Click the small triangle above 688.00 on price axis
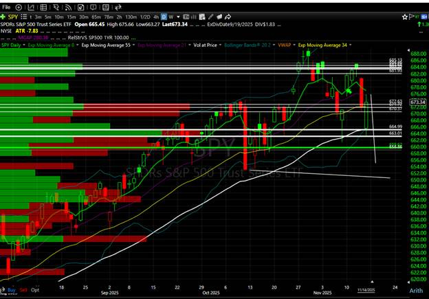 click(x=408, y=50)
